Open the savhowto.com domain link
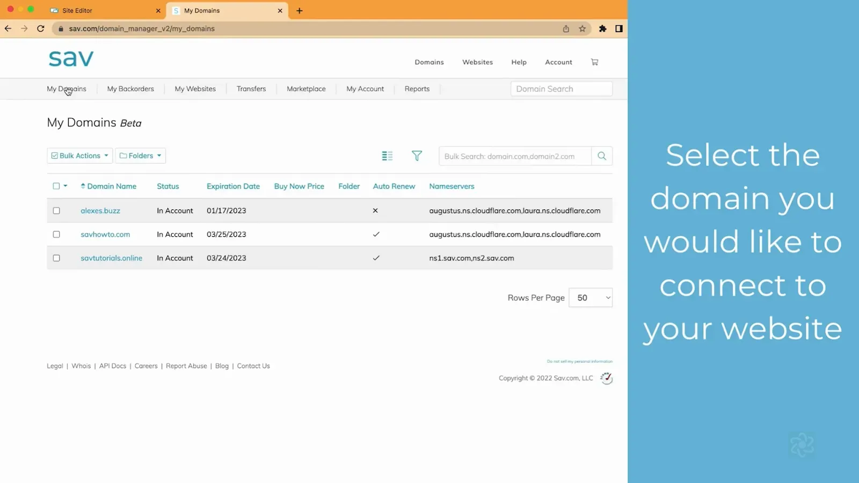Image resolution: width=859 pixels, height=483 pixels. [105, 235]
